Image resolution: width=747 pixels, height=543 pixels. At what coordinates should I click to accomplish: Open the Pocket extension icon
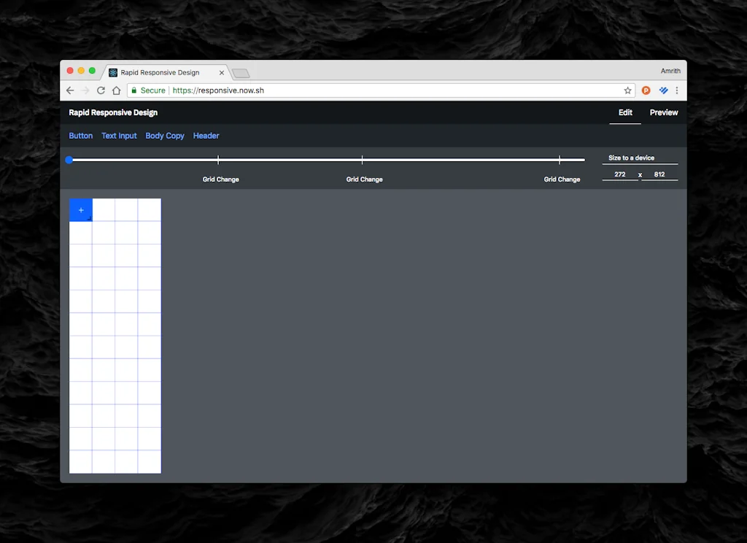point(646,90)
